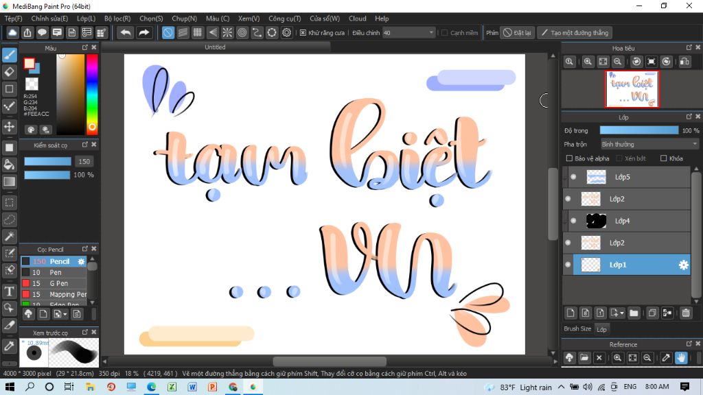Image resolution: width=703 pixels, height=395 pixels.
Task: Select the hand tool in Reference panel
Action: (681, 357)
